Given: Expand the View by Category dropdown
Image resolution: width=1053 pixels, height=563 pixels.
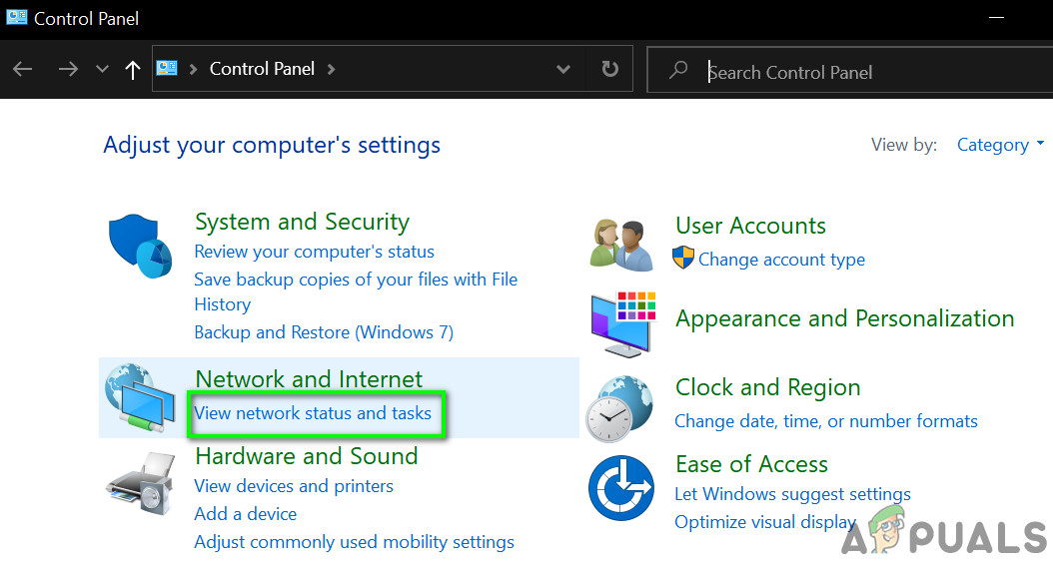Looking at the screenshot, I should [999, 145].
